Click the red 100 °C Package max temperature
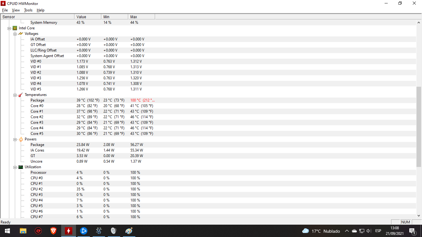This screenshot has width=422, height=237. pyautogui.click(x=142, y=100)
